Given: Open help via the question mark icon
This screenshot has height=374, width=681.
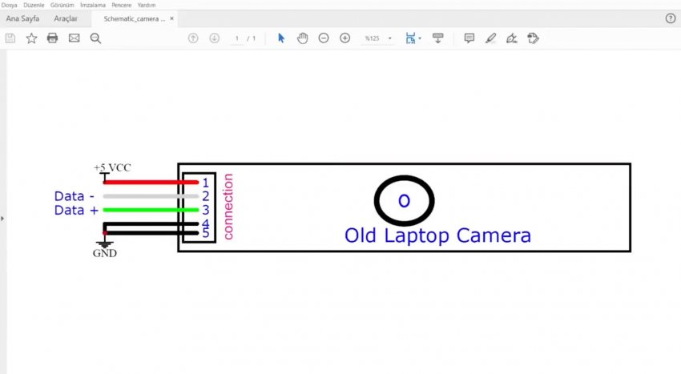Looking at the screenshot, I should [671, 18].
